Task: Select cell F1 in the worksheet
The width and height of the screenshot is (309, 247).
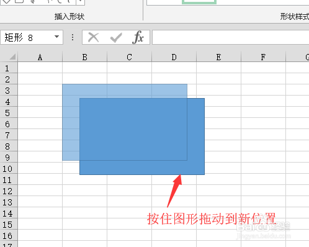Action: click(x=263, y=68)
